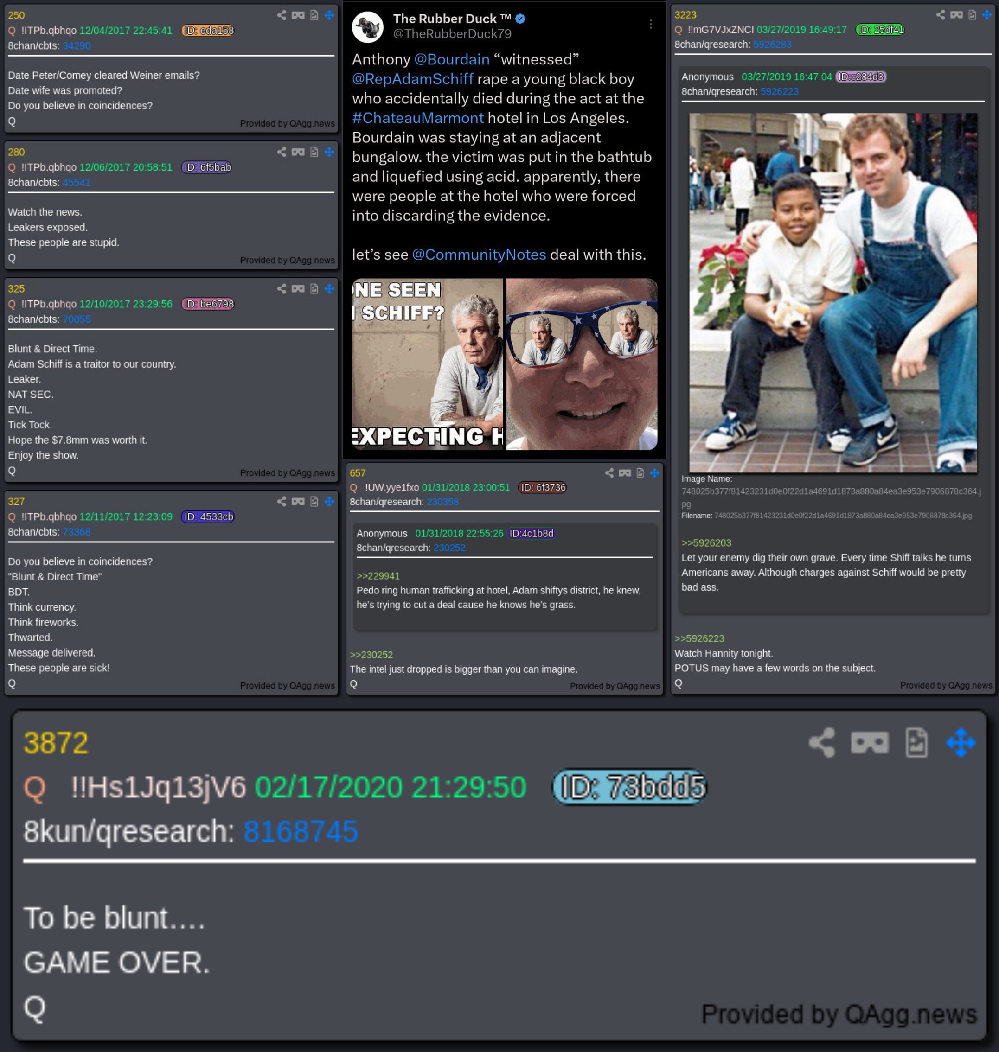This screenshot has width=999, height=1052.
Task: Open 8chan/cbts link 70055
Action: tap(77, 319)
